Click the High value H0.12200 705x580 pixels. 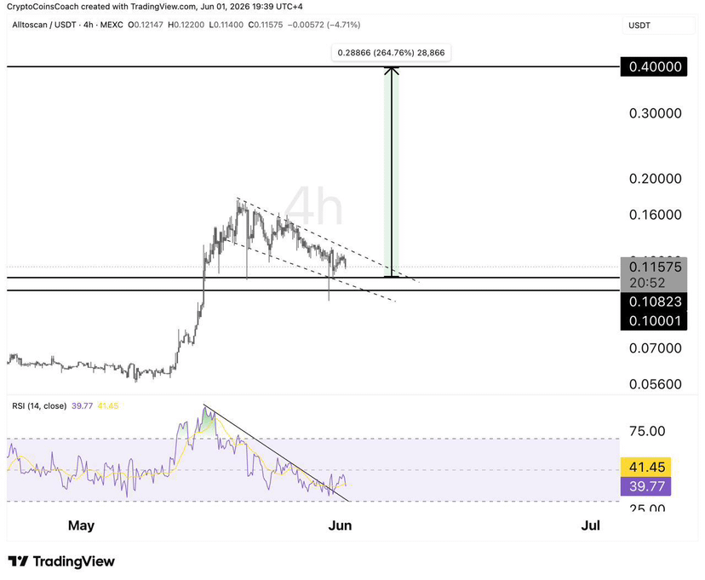tap(186, 25)
